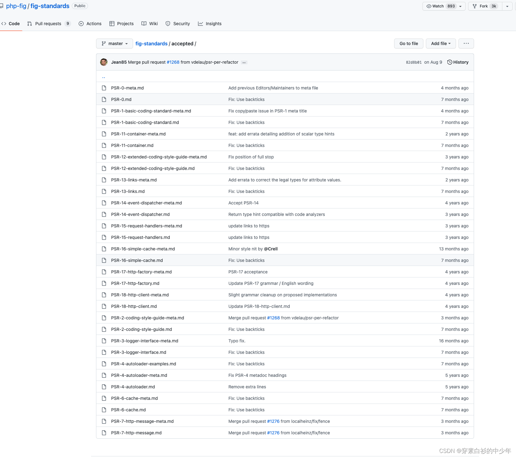Open commit hash 82d8b01

point(414,62)
